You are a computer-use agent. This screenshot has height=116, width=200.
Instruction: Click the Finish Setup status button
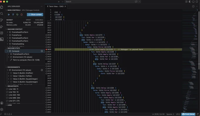(x=188, y=114)
